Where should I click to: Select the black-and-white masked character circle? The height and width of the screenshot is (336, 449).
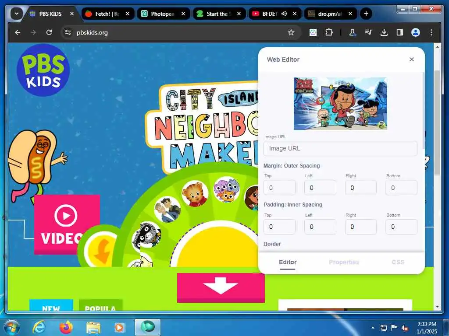click(x=147, y=235)
